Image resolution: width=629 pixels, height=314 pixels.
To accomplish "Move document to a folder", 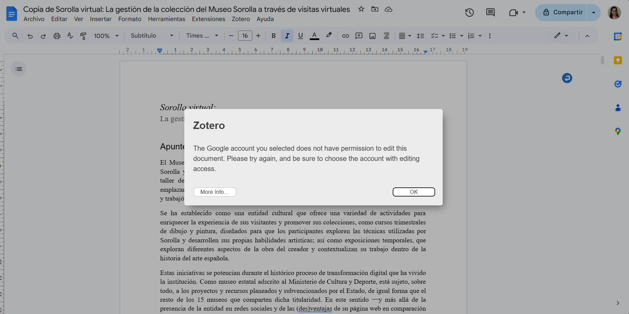I will pos(375,9).
